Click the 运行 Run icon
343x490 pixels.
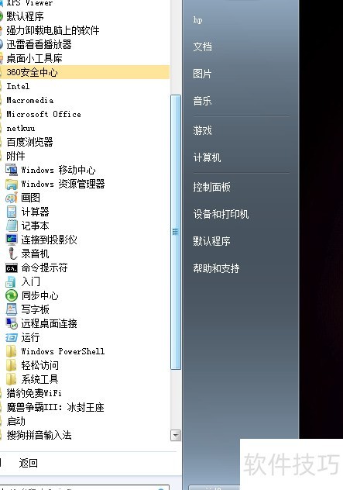point(12,337)
